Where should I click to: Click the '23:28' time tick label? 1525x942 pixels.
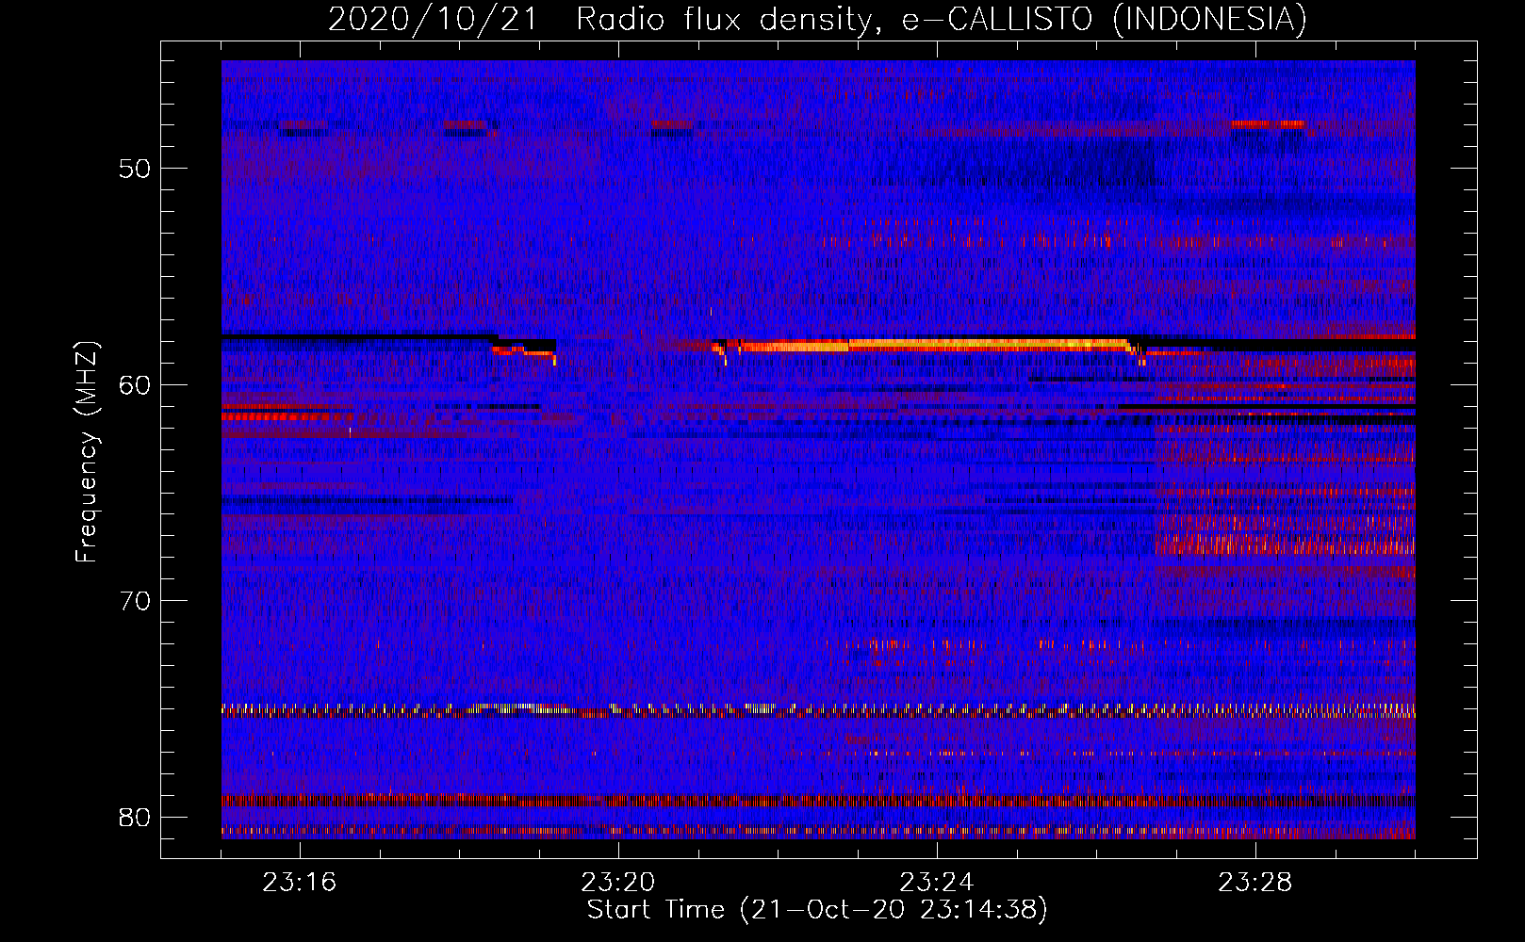tap(1255, 883)
